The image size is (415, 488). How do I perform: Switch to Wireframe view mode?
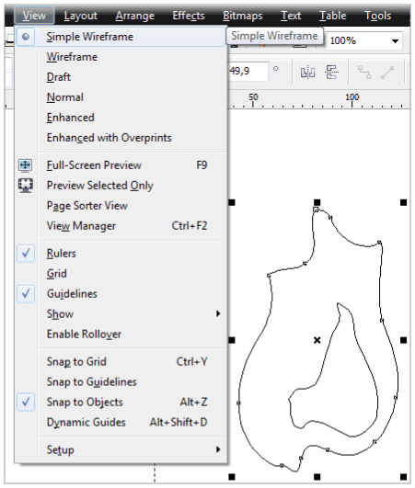pyautogui.click(x=121, y=57)
